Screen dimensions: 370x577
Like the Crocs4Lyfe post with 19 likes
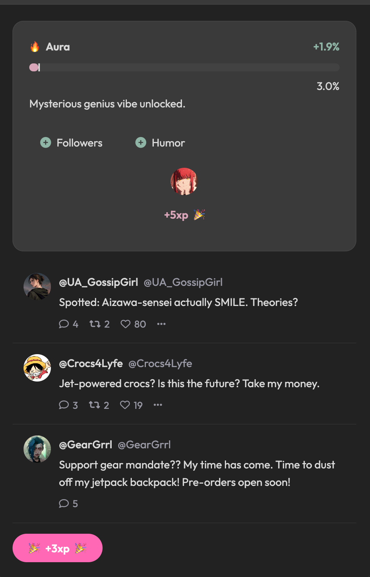125,405
